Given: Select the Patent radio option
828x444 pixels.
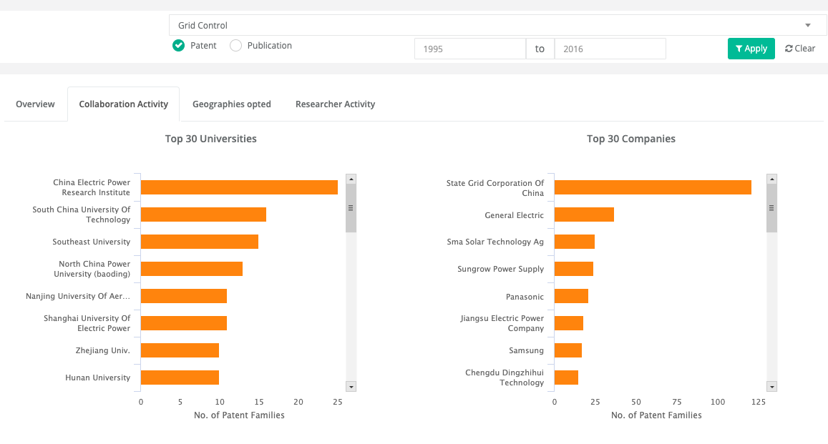Looking at the screenshot, I should pyautogui.click(x=178, y=45).
